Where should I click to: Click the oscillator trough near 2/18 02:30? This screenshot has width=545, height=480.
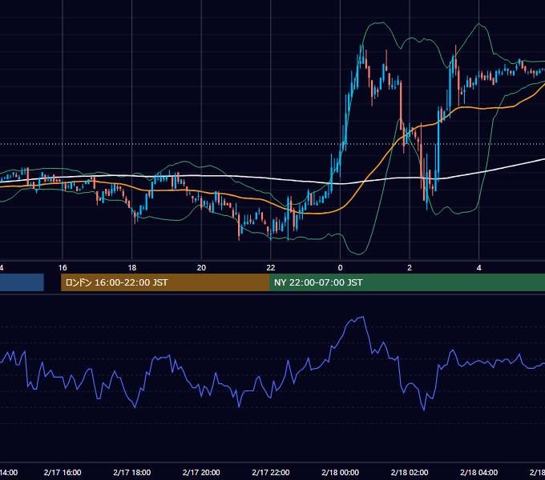(x=424, y=410)
